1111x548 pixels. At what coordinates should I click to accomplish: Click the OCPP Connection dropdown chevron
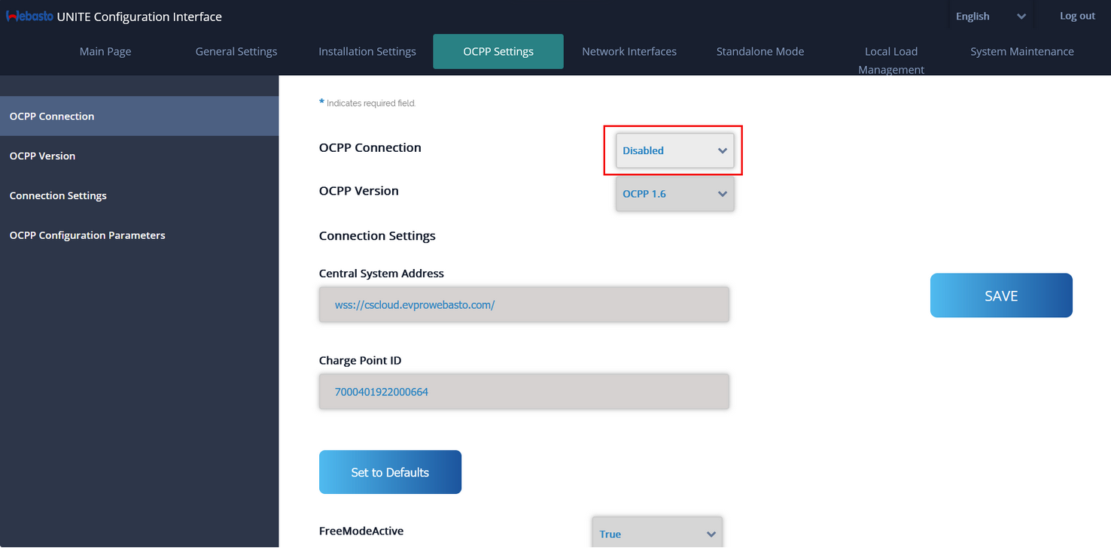tap(723, 150)
